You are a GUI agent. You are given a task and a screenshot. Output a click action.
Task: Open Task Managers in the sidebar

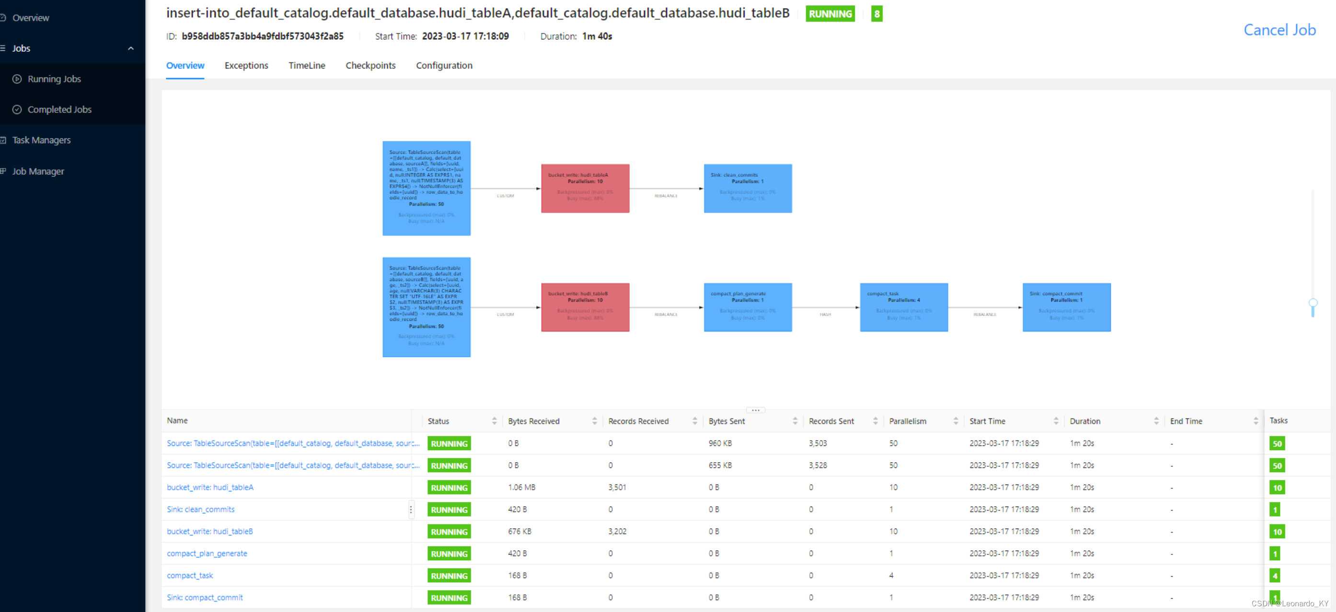click(42, 140)
